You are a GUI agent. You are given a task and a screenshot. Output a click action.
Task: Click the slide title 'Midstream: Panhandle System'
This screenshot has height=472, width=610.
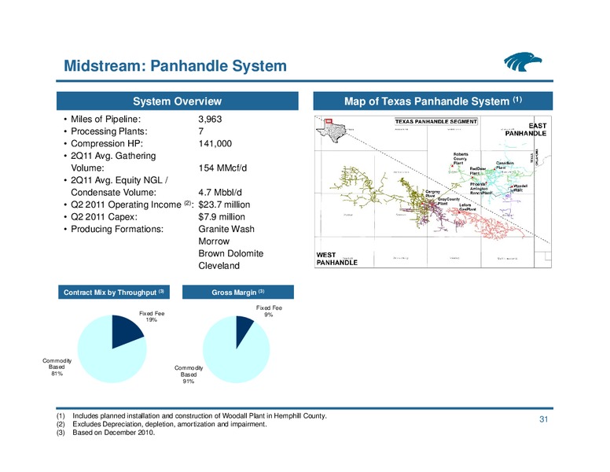[175, 66]
